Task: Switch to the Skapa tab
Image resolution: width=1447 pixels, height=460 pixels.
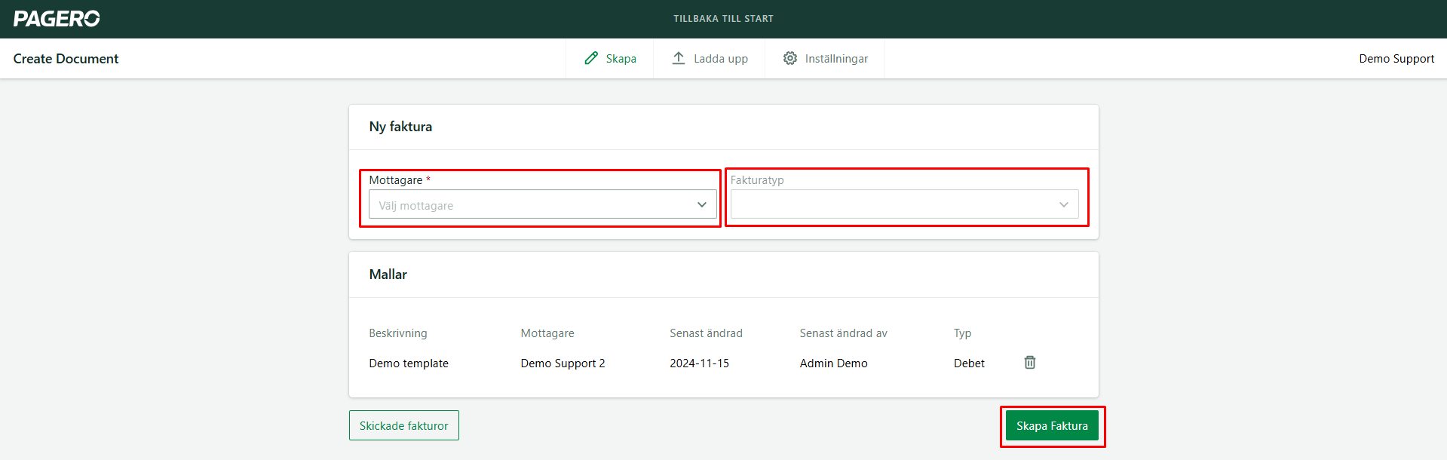Action: 610,59
